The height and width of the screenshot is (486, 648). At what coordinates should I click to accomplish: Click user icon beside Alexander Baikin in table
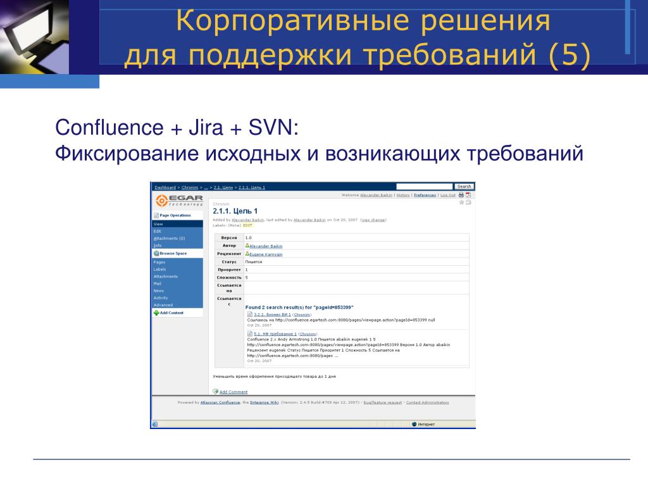(x=247, y=246)
